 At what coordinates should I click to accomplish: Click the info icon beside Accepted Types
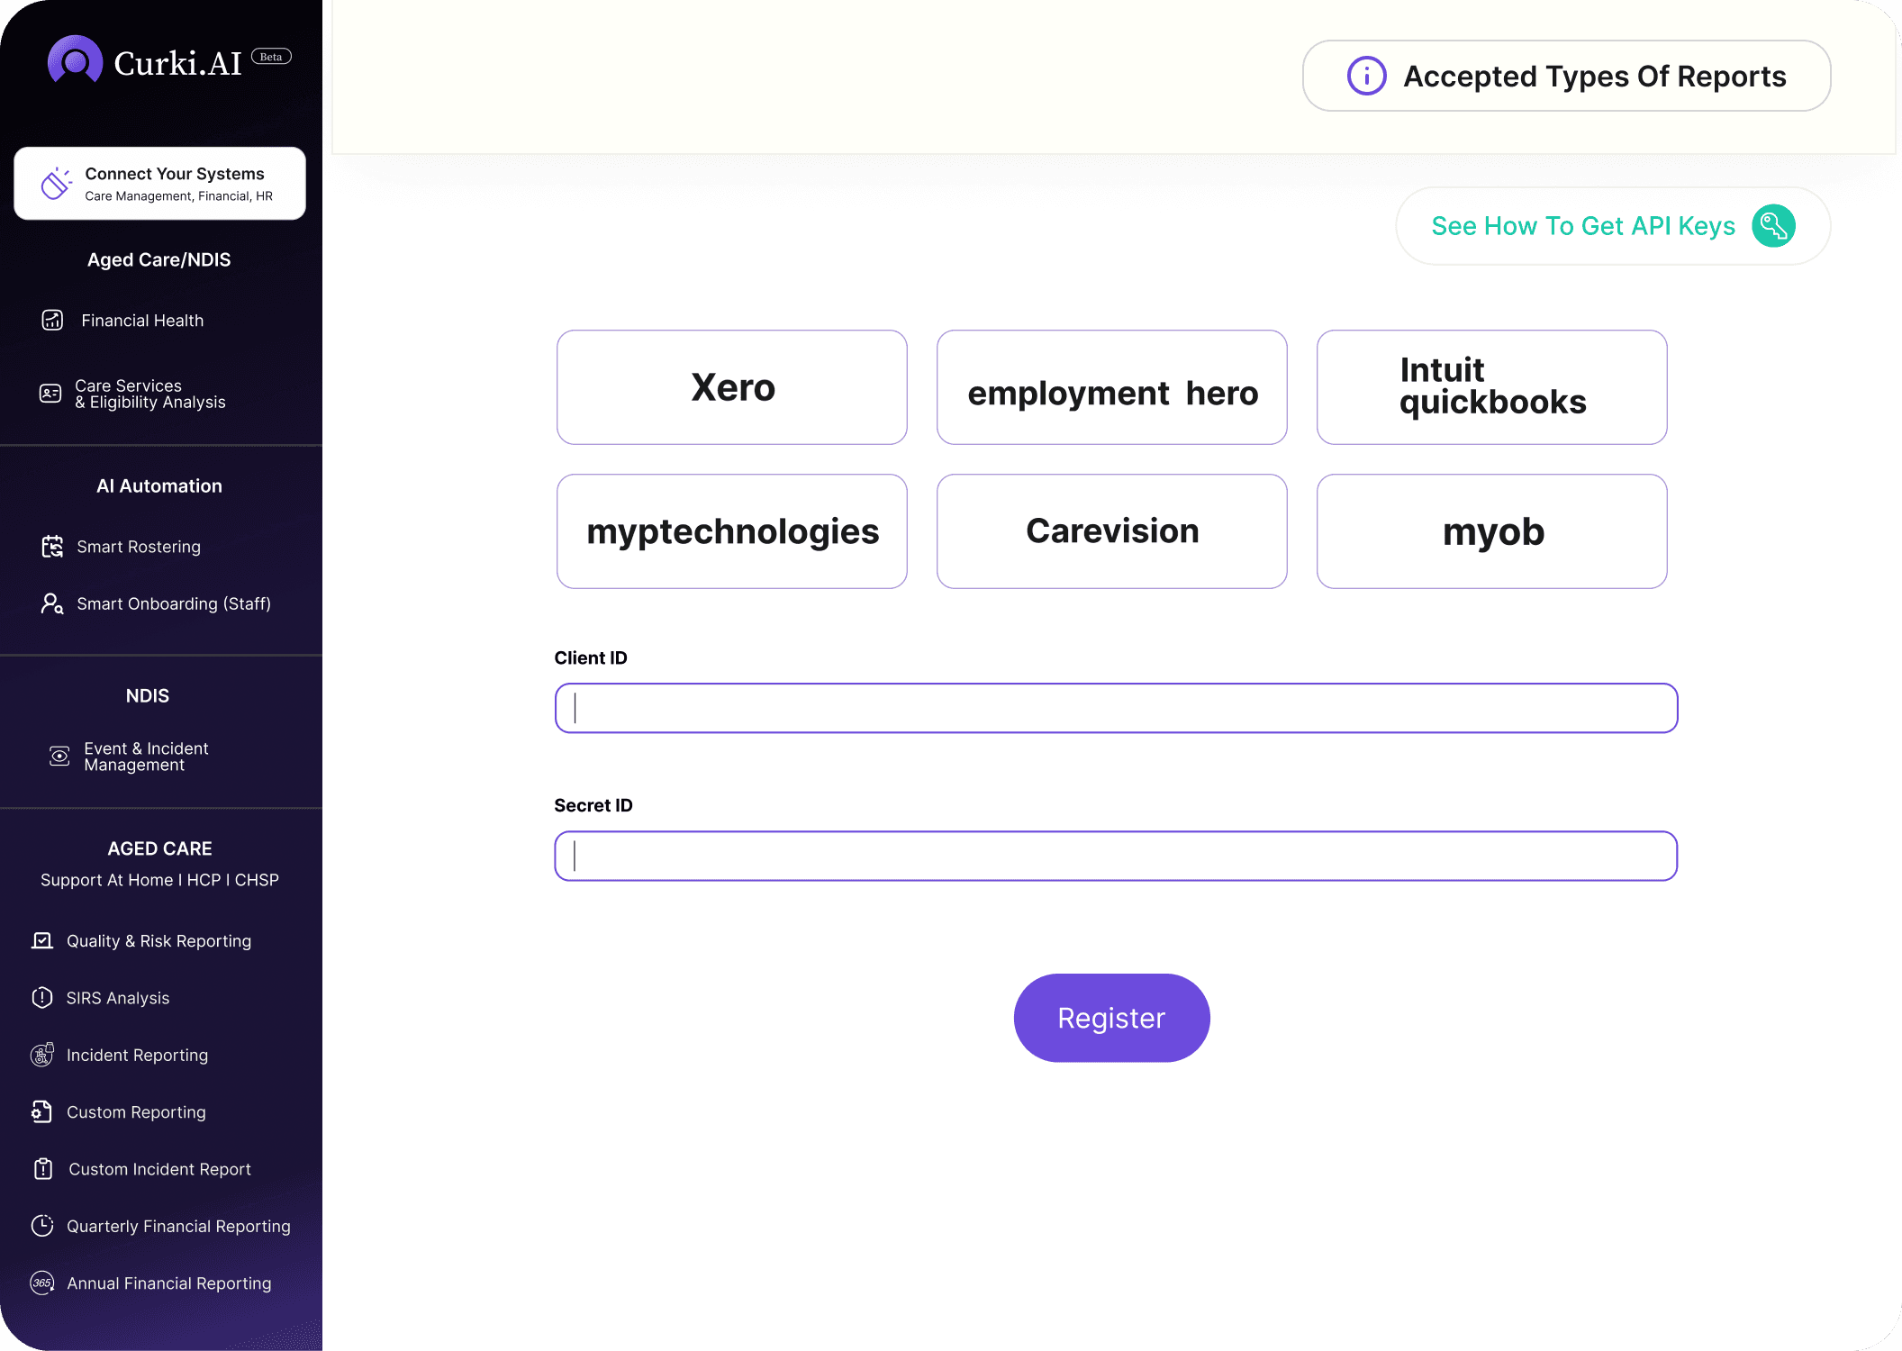point(1366,76)
